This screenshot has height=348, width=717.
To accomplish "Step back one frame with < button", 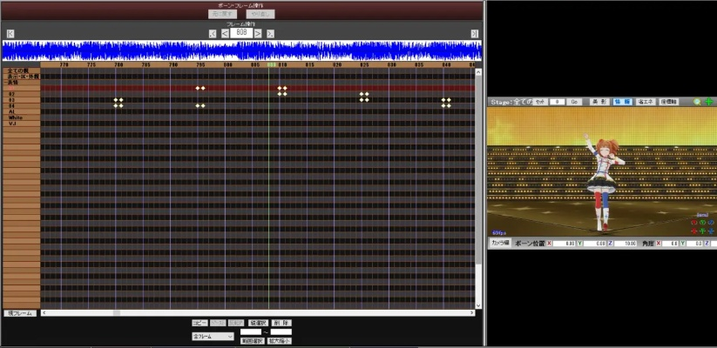I will pyautogui.click(x=225, y=33).
